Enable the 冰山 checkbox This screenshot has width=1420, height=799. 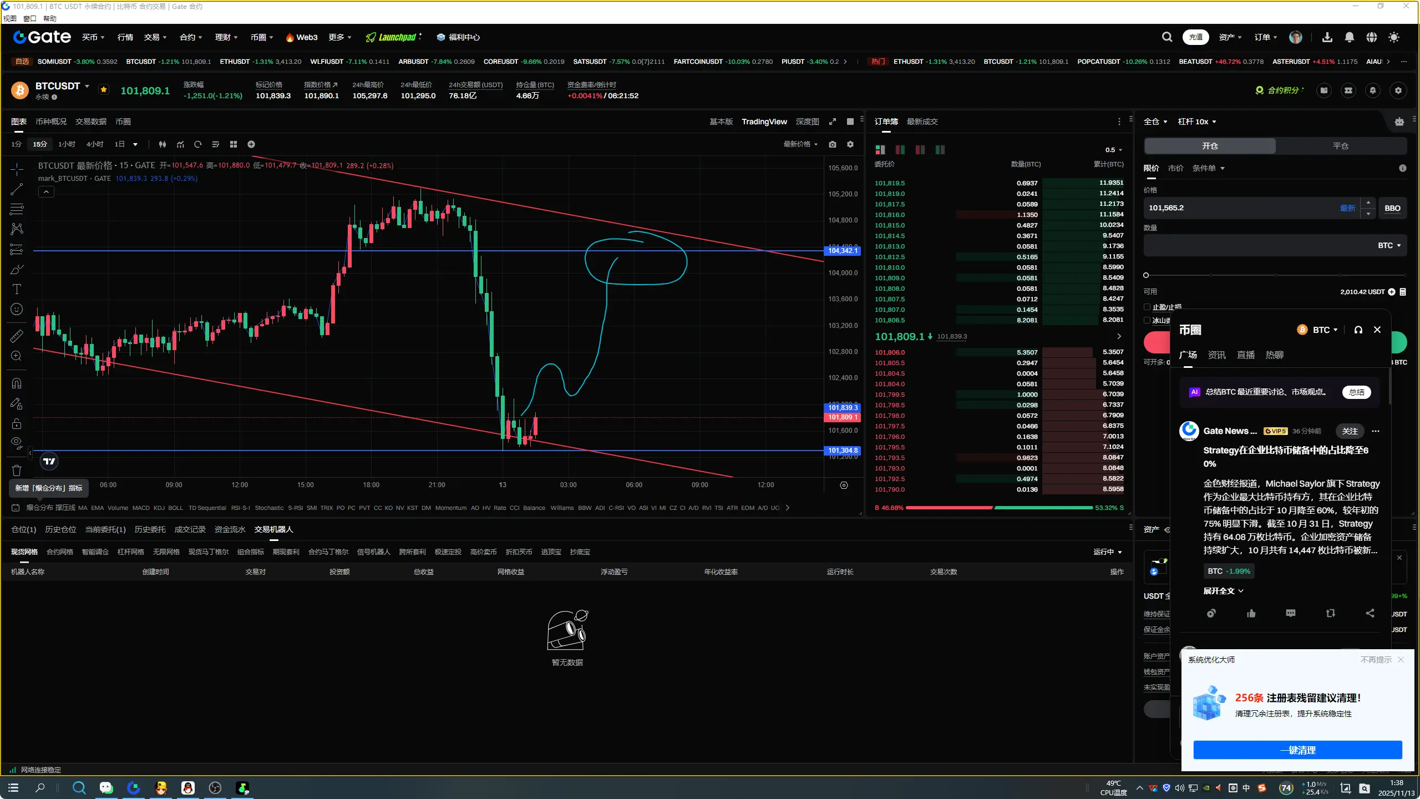pos(1147,320)
